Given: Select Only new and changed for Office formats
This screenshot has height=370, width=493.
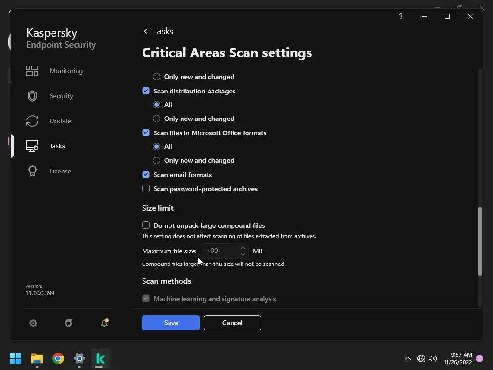Looking at the screenshot, I should pos(156,160).
